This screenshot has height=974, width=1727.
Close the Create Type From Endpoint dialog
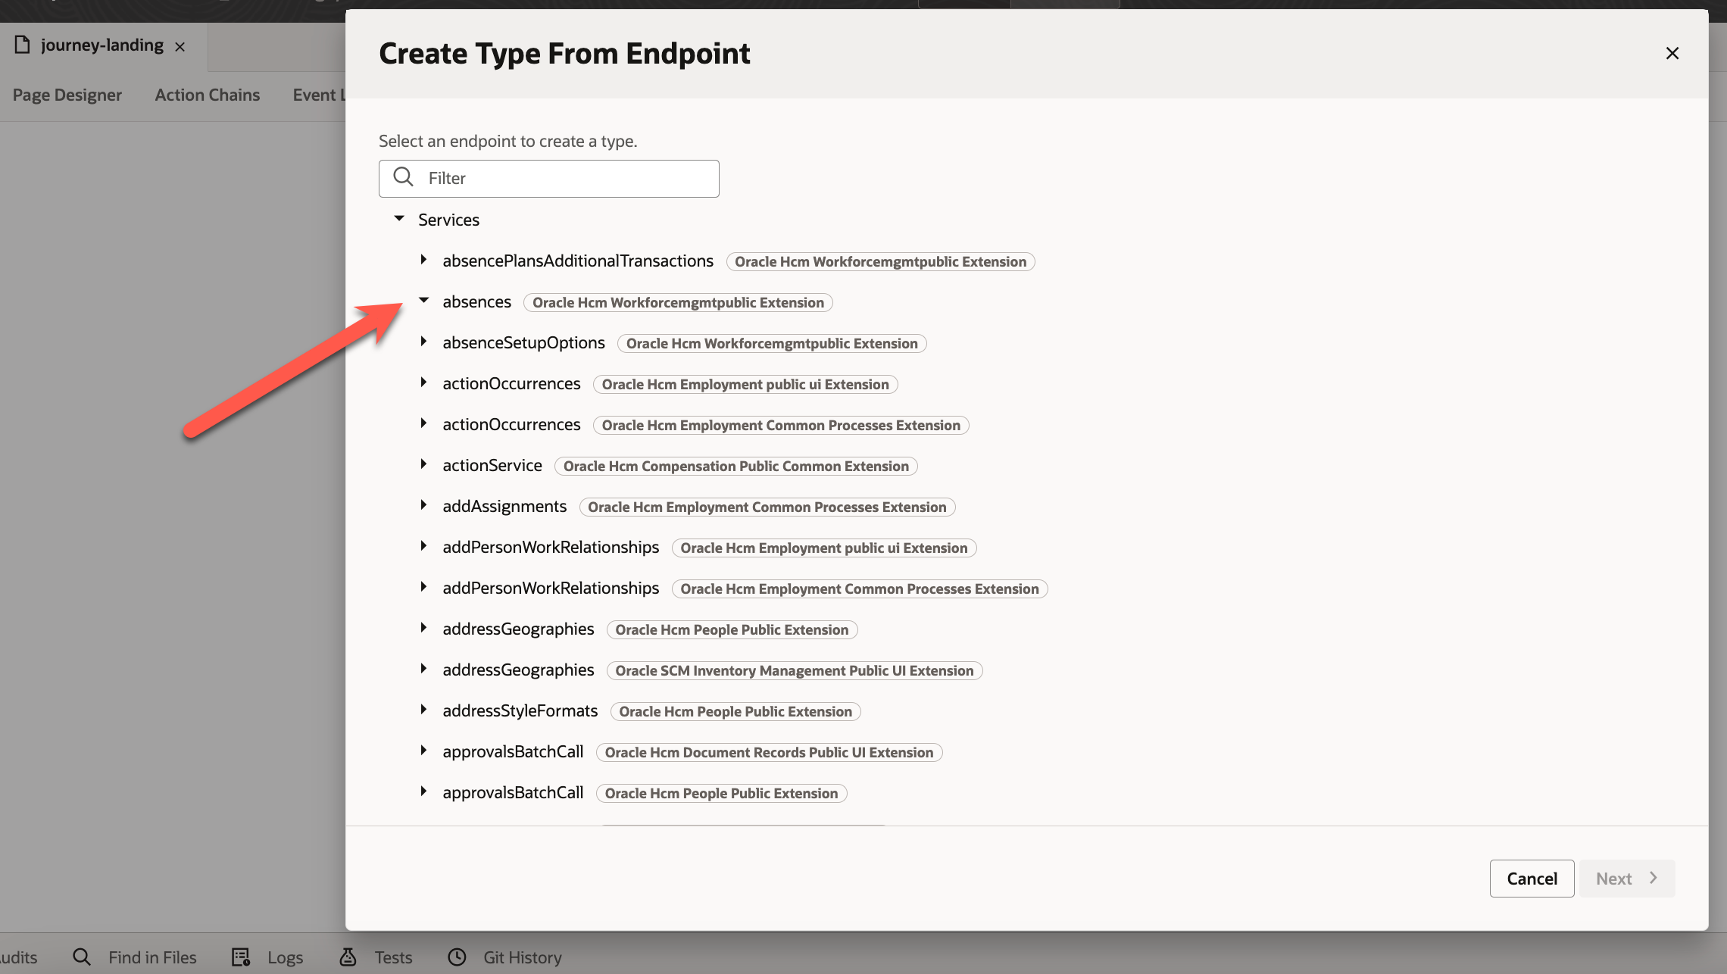[1672, 53]
